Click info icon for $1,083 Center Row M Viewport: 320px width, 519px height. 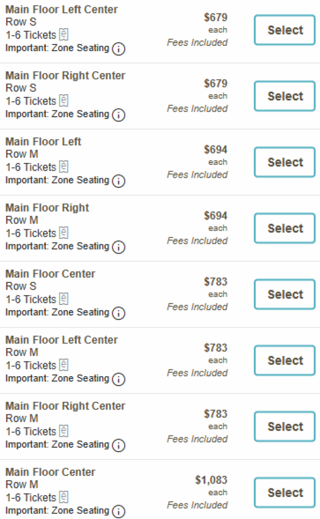pos(118,512)
